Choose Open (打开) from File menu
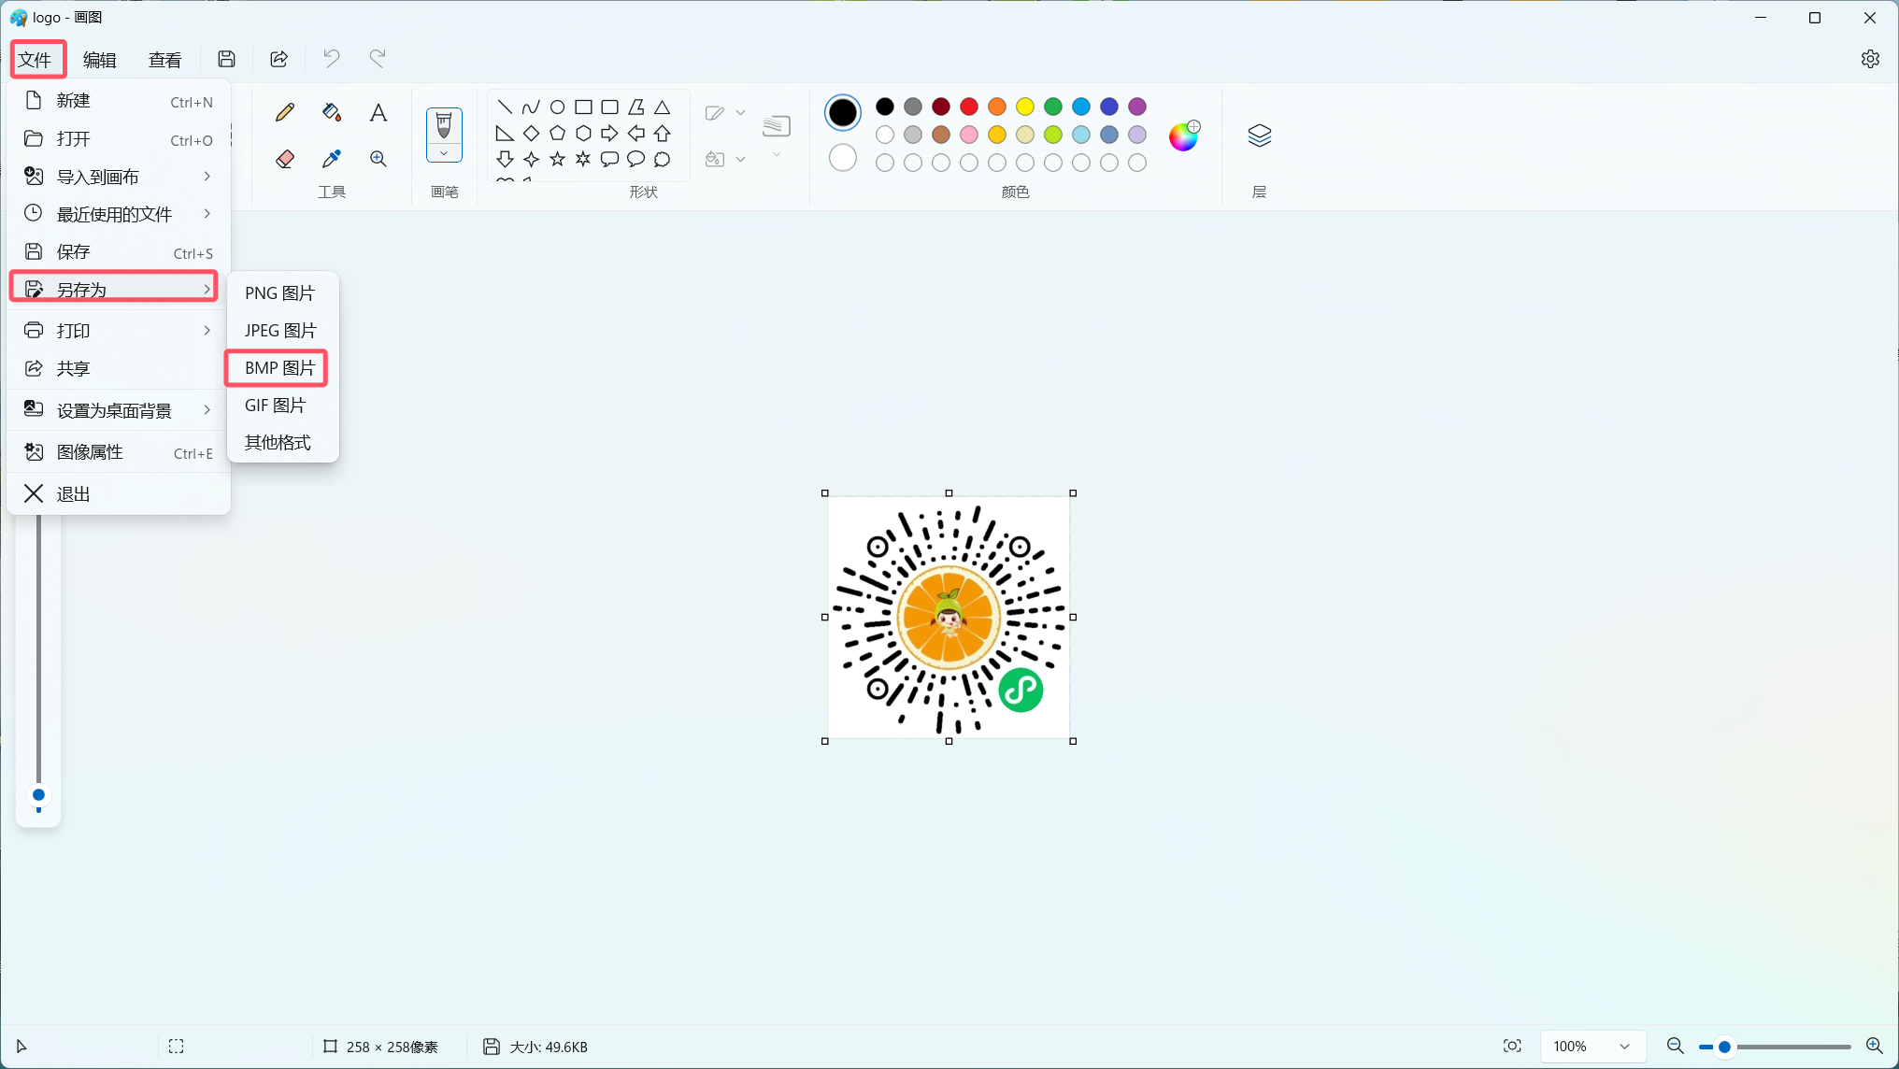 (x=118, y=139)
